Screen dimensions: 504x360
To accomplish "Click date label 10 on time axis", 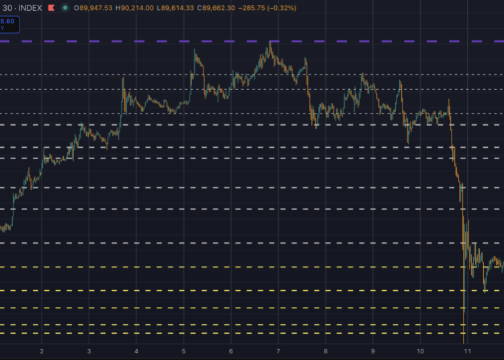I will tap(420, 351).
